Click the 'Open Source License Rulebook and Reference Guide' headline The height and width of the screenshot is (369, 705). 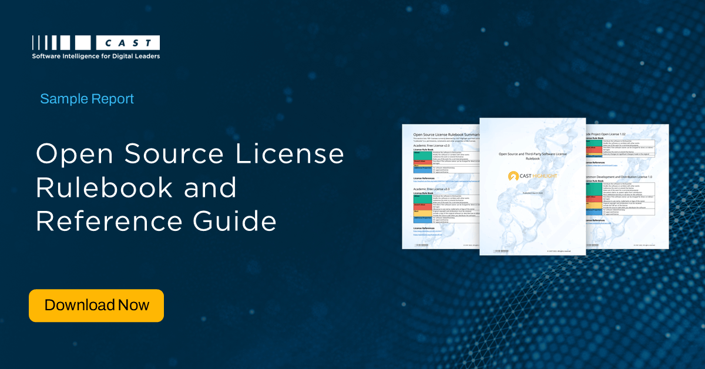click(190, 188)
